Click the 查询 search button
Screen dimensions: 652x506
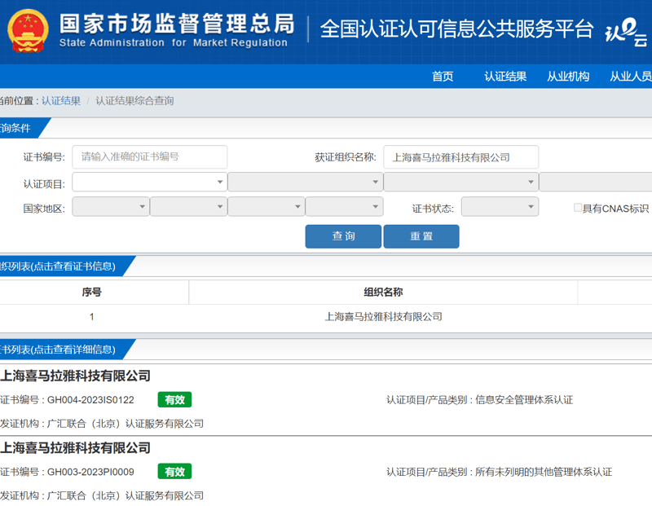tap(343, 236)
